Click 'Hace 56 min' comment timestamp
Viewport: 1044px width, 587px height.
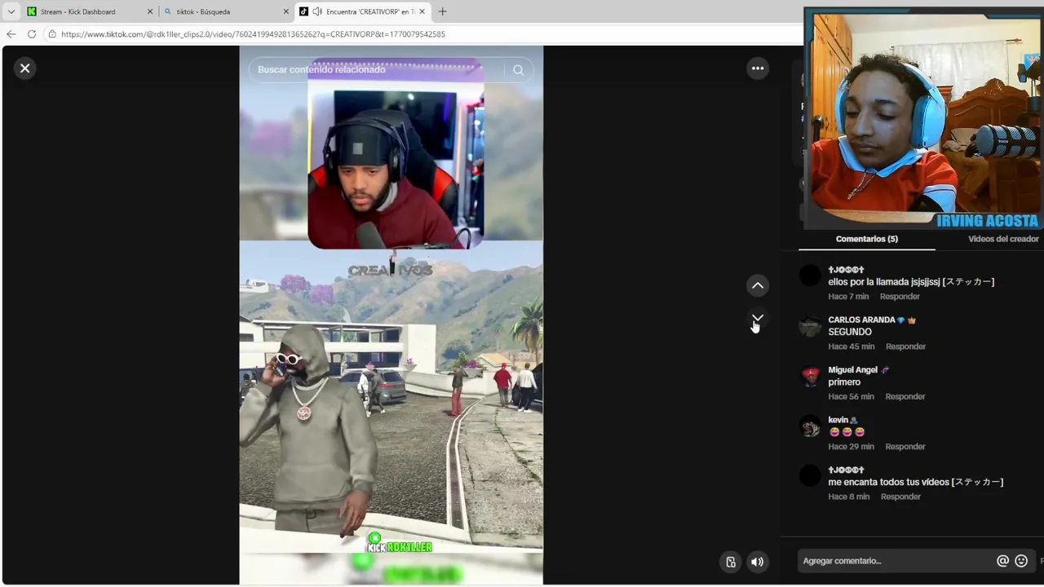click(852, 397)
